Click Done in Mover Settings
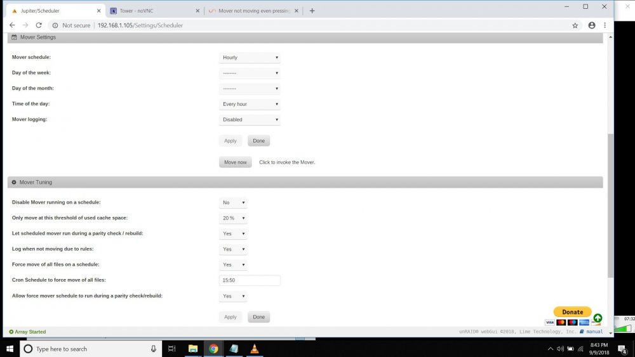The image size is (635, 357). (259, 141)
